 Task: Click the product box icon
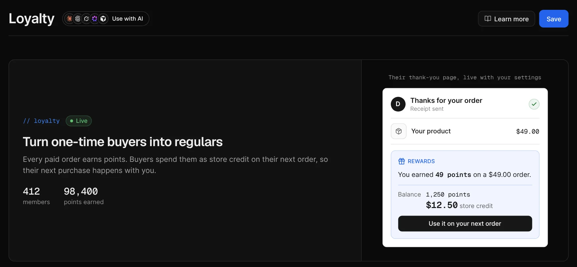pyautogui.click(x=399, y=131)
